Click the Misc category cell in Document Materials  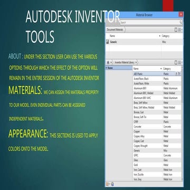(164, 42)
